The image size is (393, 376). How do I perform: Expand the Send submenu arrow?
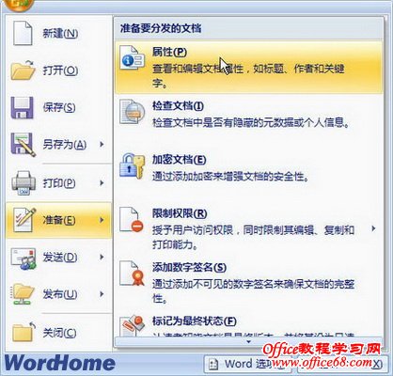102,258
